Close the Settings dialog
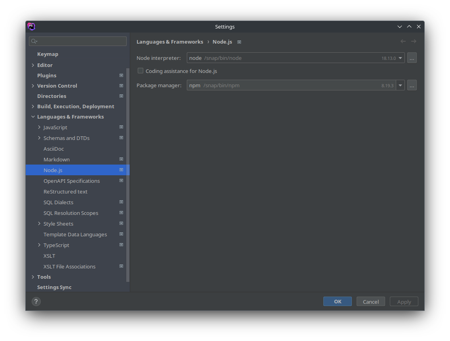Viewport: 450px width, 341px height. (419, 27)
